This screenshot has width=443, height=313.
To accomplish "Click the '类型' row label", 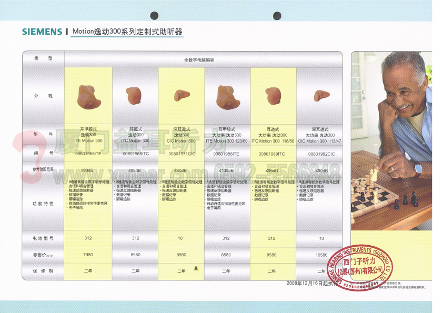I will [43, 58].
